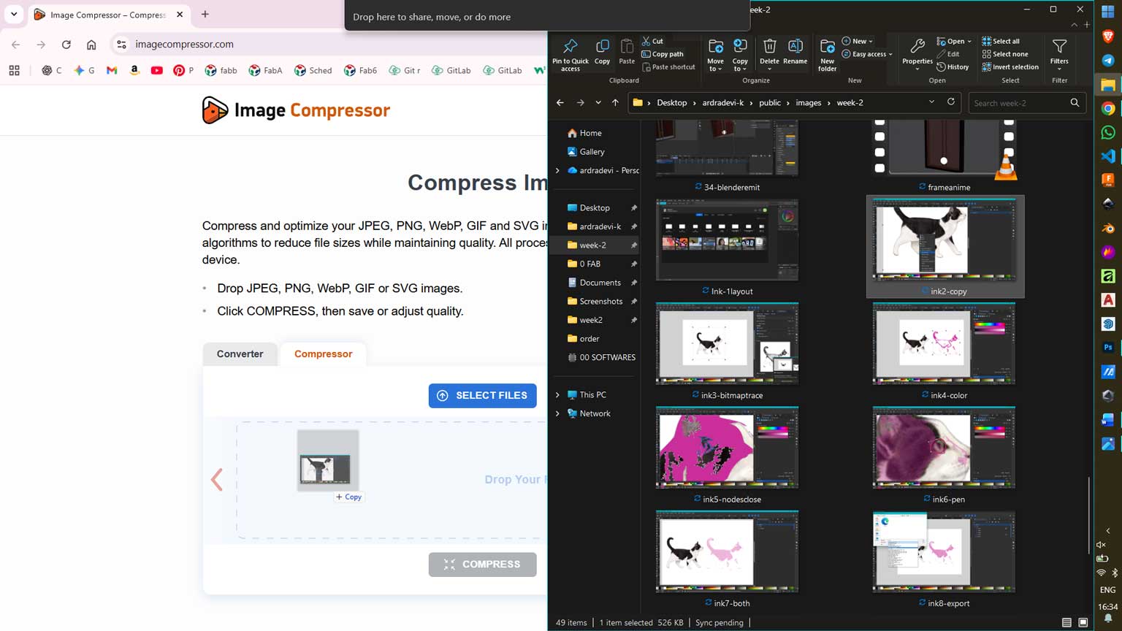This screenshot has height=631, width=1122.
Task: Launch WhatsApp from the taskbar
Action: 1108,132
